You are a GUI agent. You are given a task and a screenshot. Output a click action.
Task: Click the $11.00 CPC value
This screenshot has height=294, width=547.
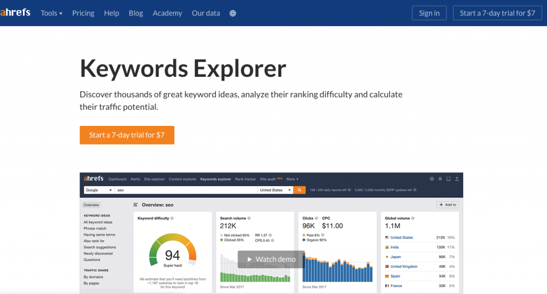(332, 226)
